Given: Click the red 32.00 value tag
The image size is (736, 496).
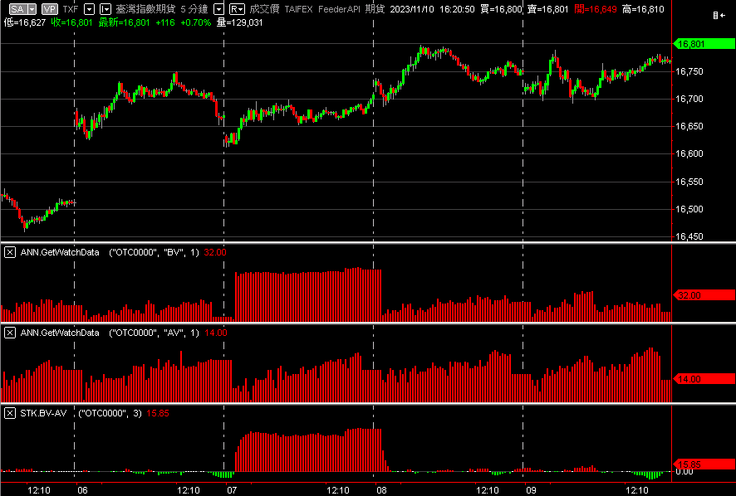Looking at the screenshot, I should click(x=704, y=295).
